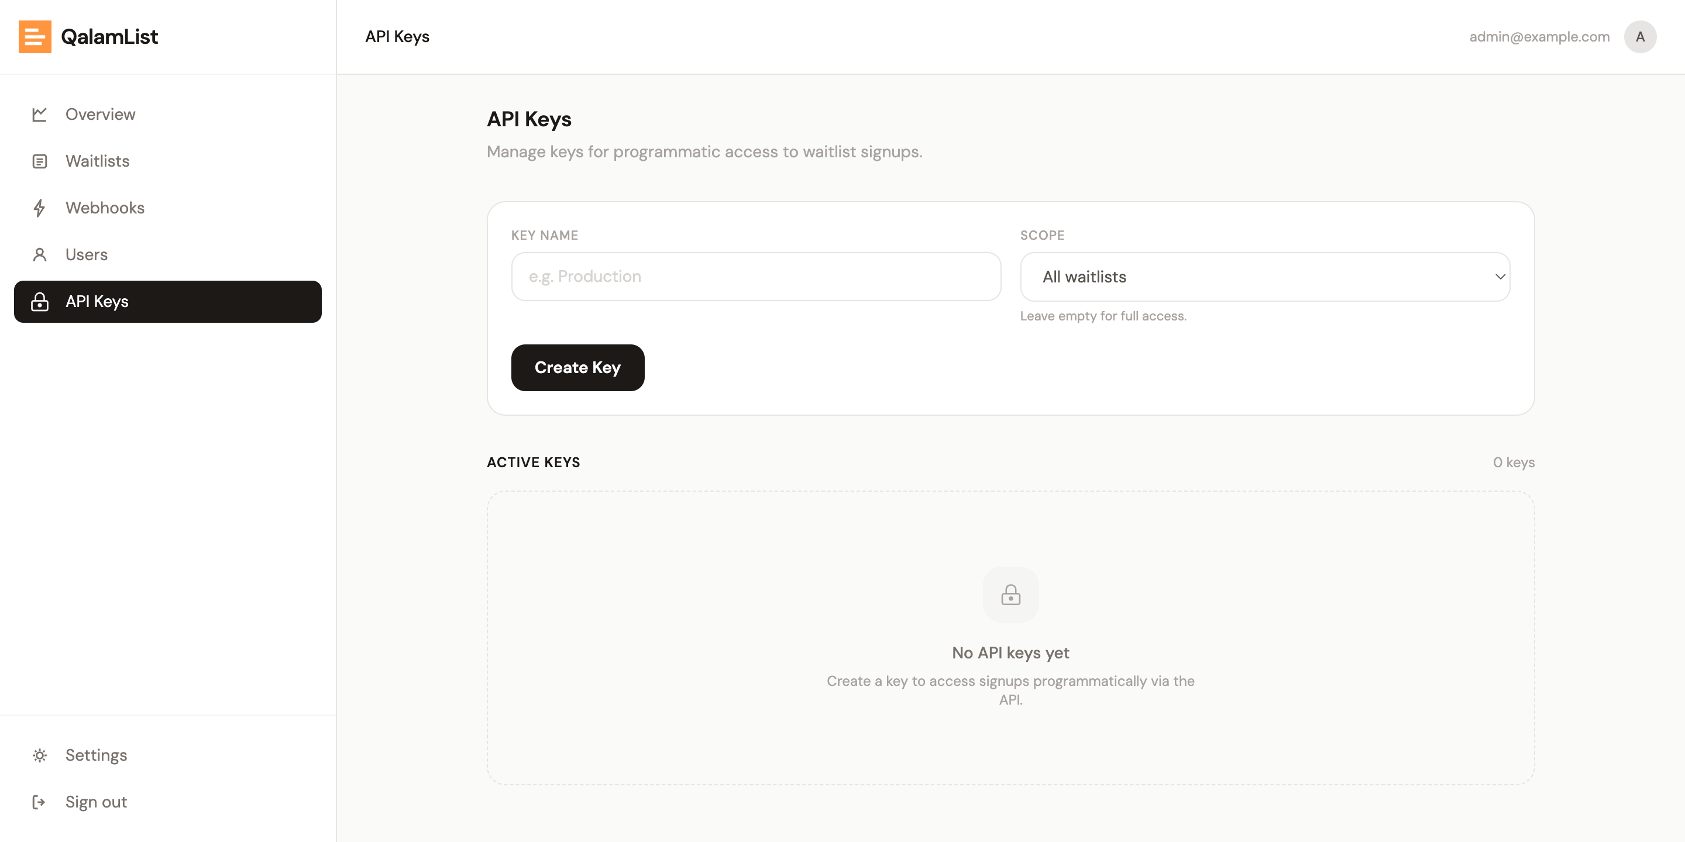Click the QalamList orange logo icon
The width and height of the screenshot is (1685, 842).
(x=35, y=37)
